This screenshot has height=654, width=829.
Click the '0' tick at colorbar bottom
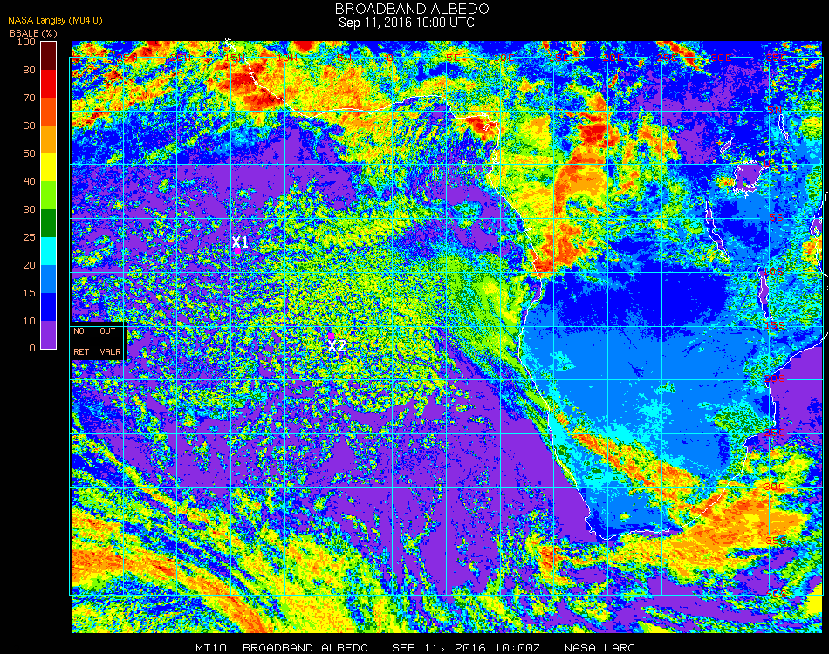pos(32,348)
